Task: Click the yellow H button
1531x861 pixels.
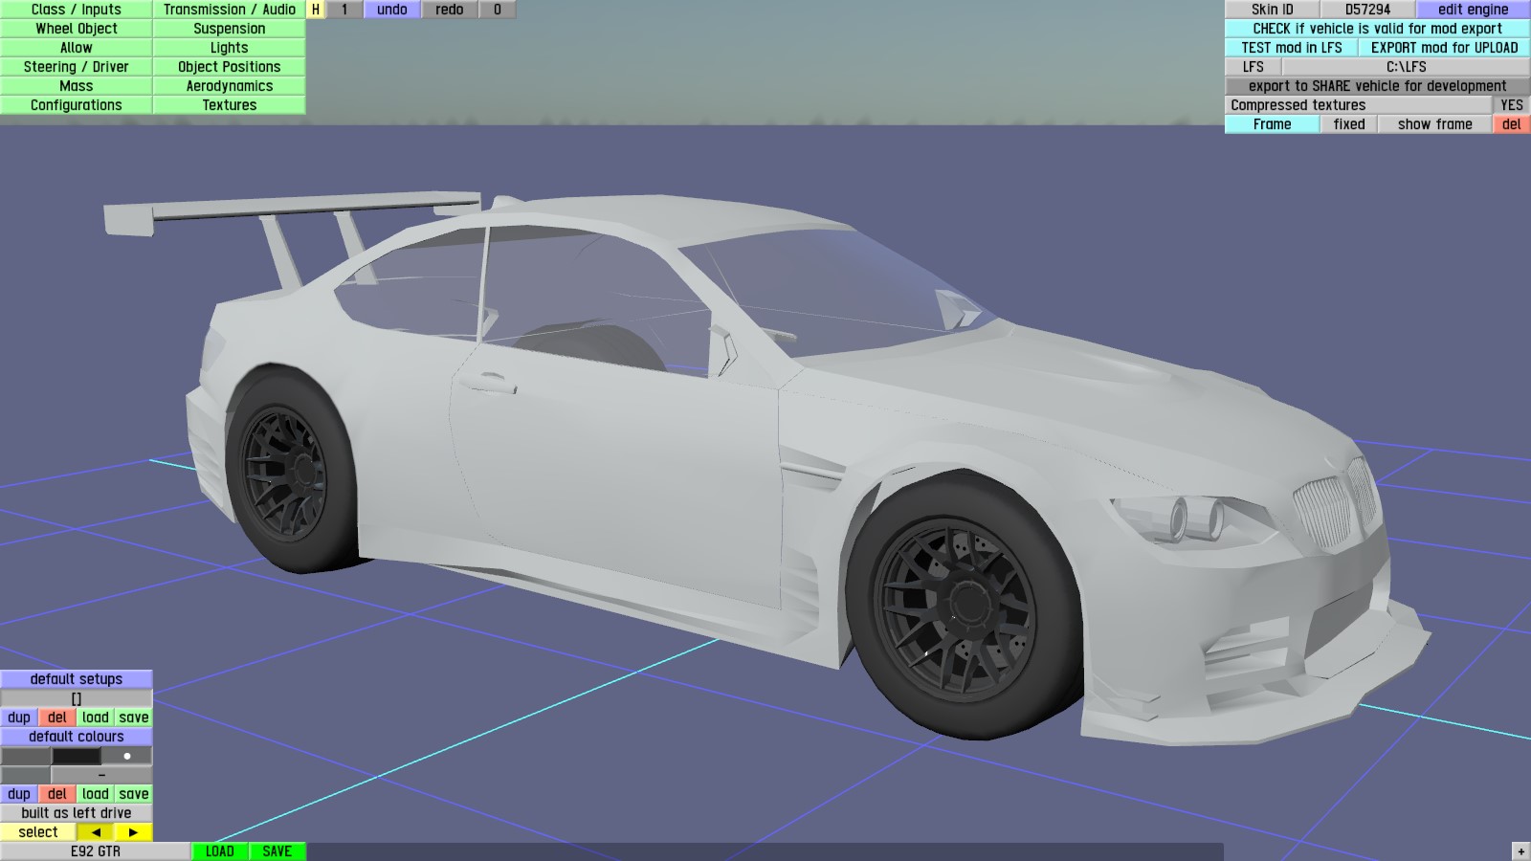Action: coord(316,10)
